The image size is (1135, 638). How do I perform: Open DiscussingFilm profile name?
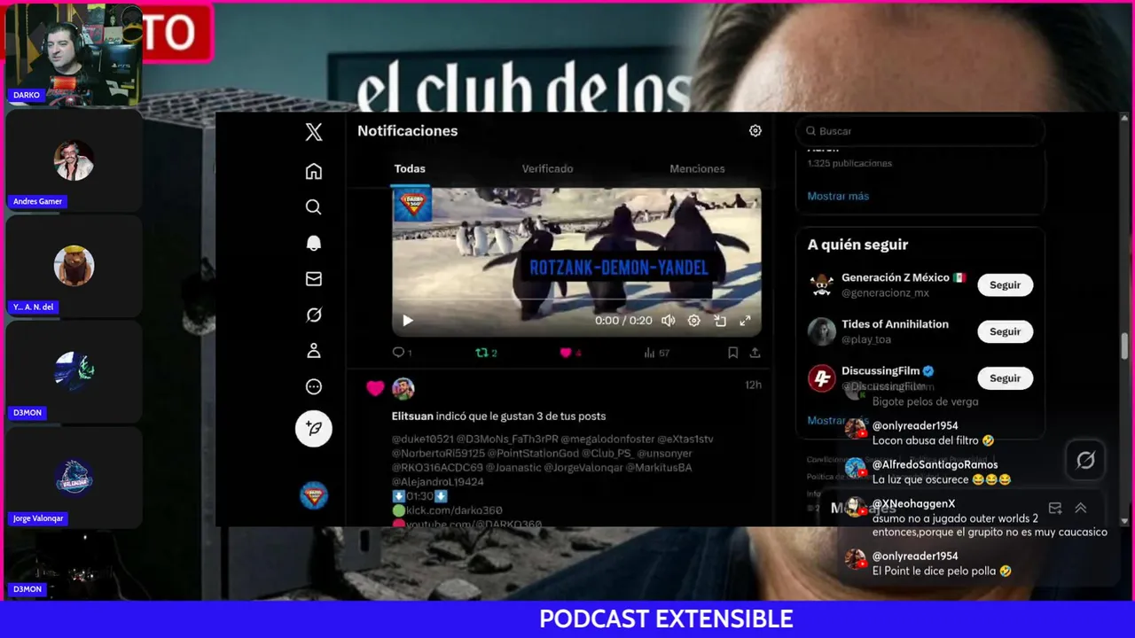click(881, 370)
